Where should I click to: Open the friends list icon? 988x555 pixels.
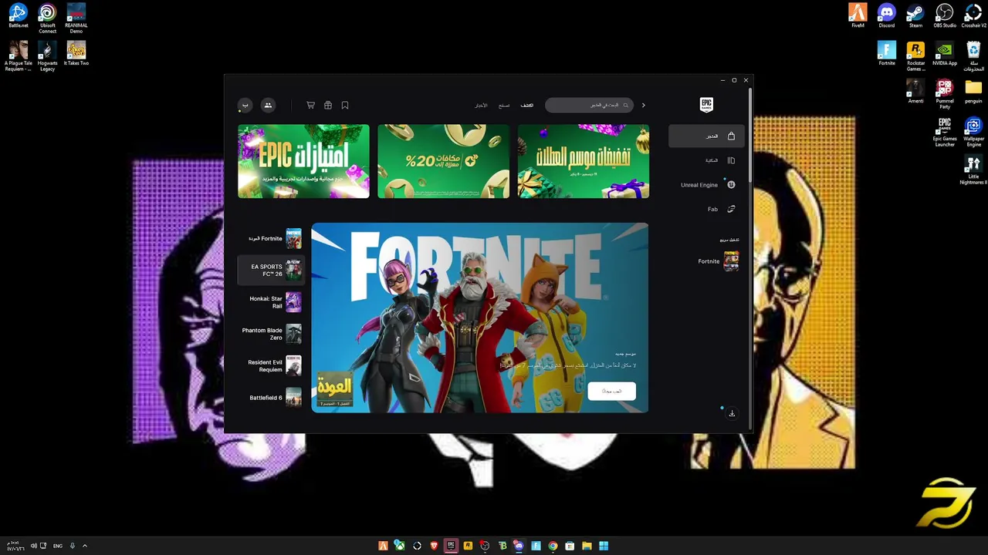268,105
